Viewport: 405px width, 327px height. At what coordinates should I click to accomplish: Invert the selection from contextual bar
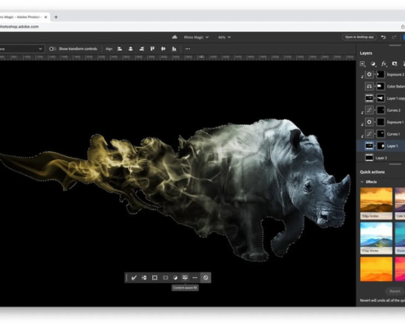[144, 278]
